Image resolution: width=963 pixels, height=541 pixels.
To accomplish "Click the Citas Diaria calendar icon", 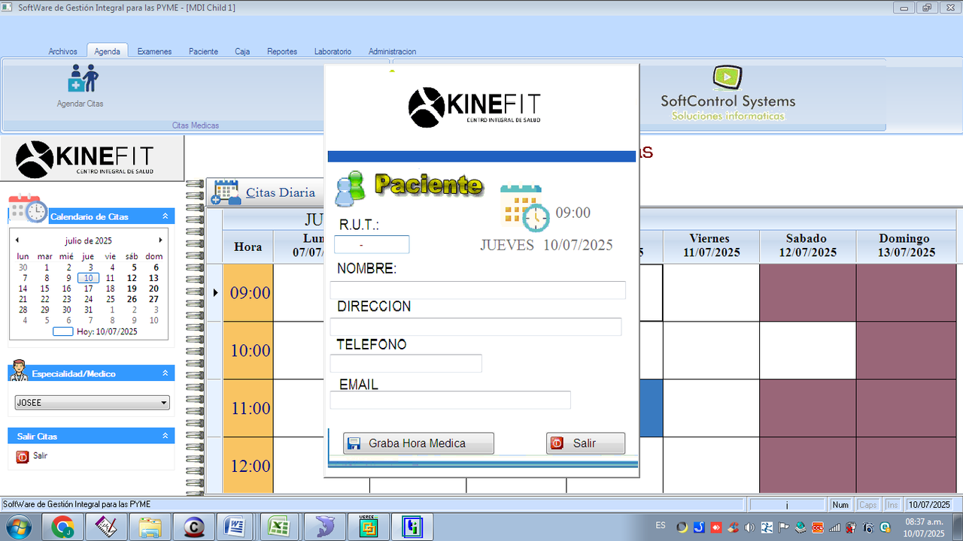I will (x=226, y=192).
